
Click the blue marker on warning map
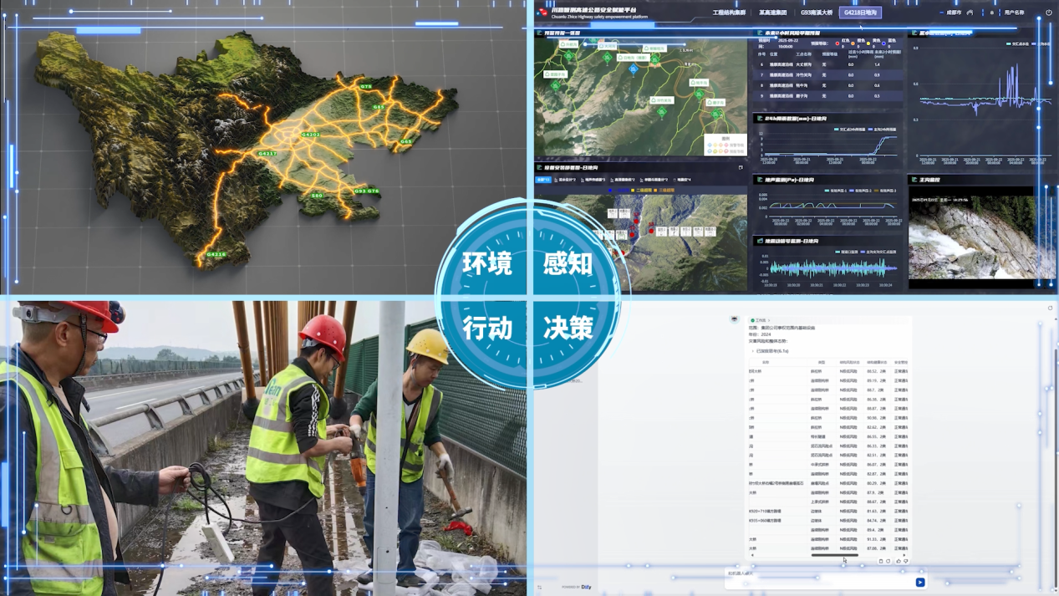click(633, 69)
